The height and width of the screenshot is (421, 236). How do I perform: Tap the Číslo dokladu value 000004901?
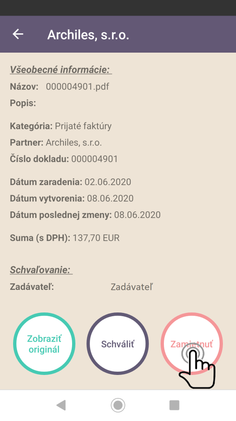tap(95, 159)
